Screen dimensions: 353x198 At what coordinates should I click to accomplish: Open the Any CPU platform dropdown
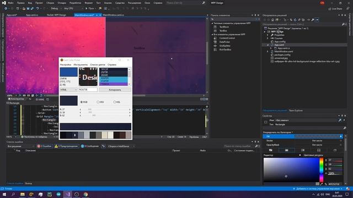point(73,8)
